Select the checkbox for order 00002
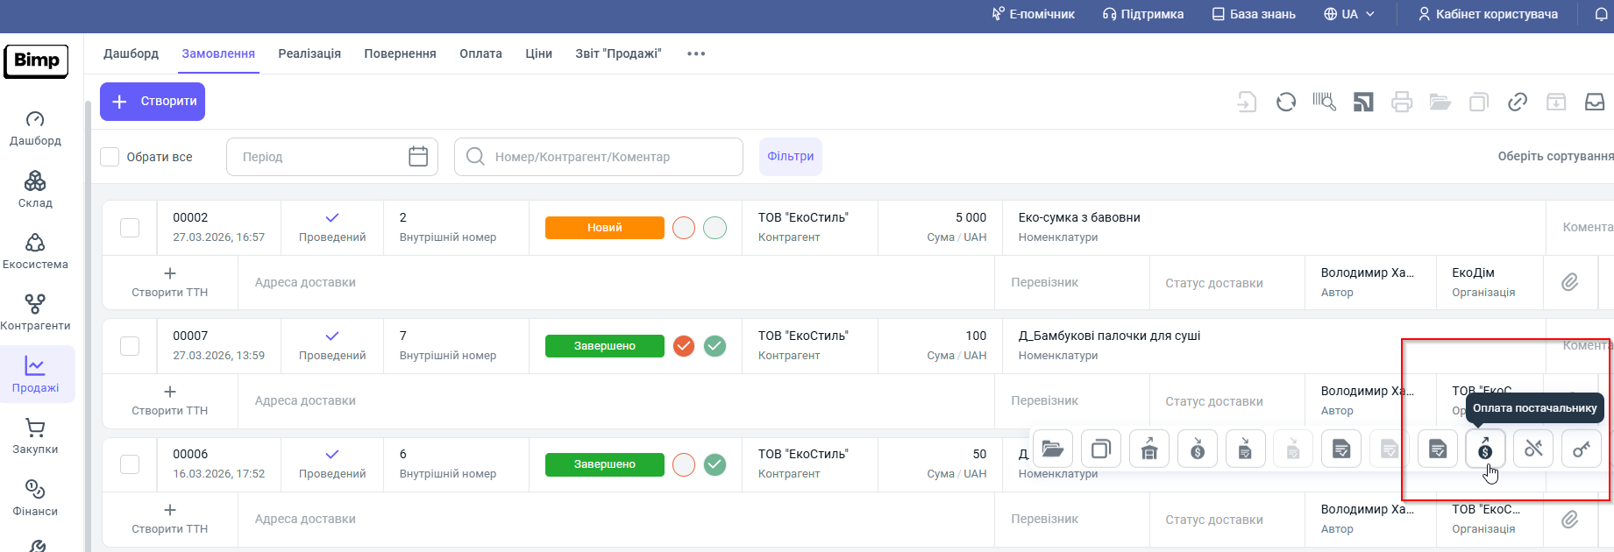This screenshot has width=1614, height=552. pos(130,228)
